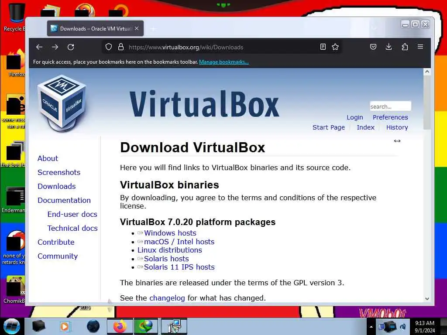447x335 pixels.
Task: Open End-user docs sidebar link
Action: [72, 214]
